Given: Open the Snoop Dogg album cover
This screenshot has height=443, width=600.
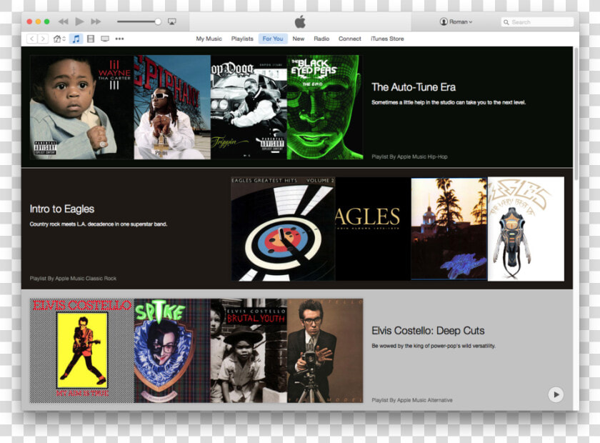Looking at the screenshot, I should pos(249,107).
